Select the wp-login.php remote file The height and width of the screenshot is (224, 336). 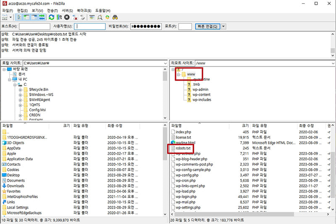point(186,197)
